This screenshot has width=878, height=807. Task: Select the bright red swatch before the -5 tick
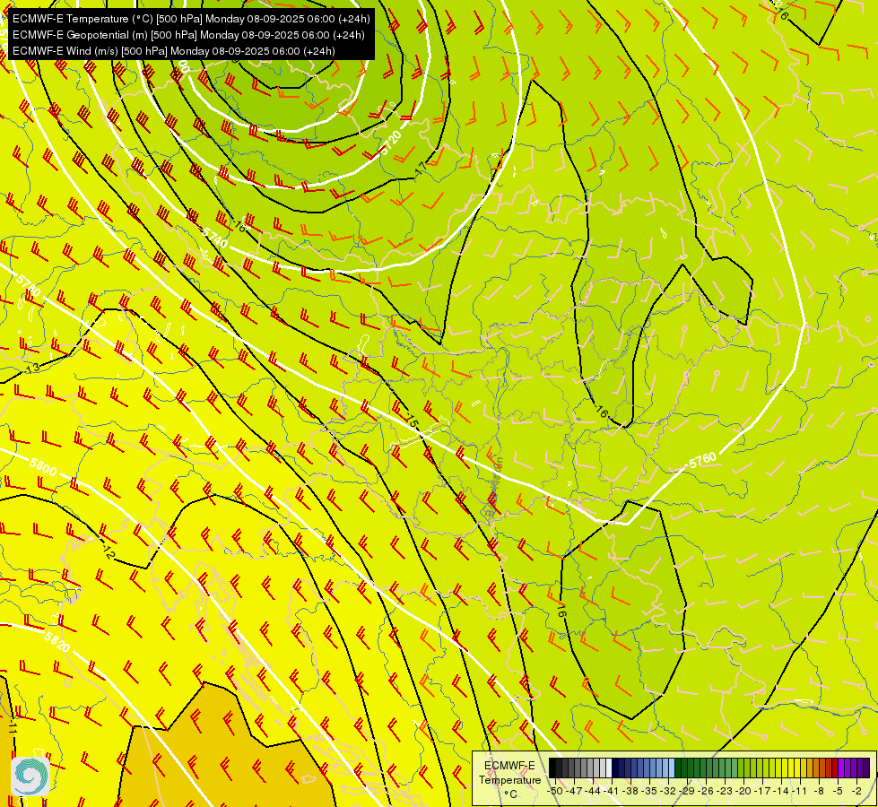(x=835, y=768)
